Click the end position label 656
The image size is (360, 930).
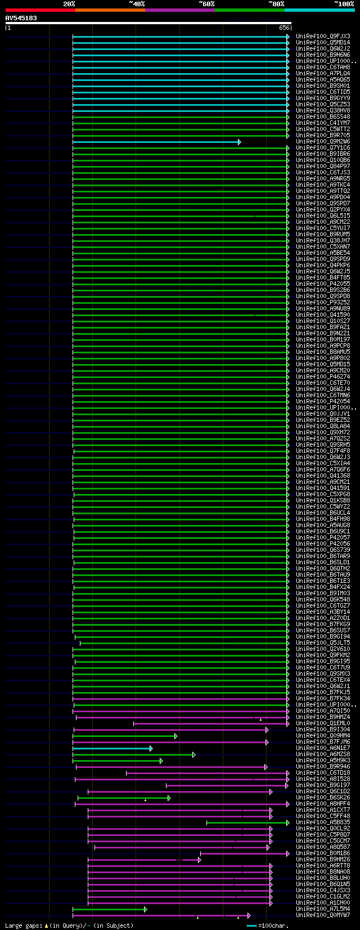click(284, 28)
